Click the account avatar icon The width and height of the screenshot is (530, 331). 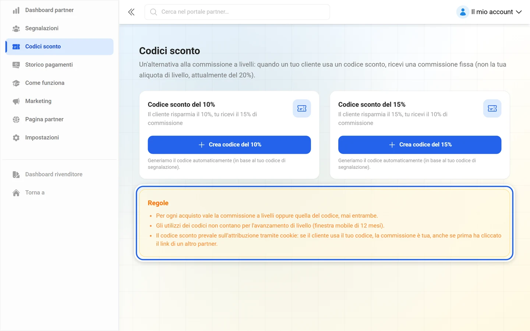pyautogui.click(x=463, y=12)
